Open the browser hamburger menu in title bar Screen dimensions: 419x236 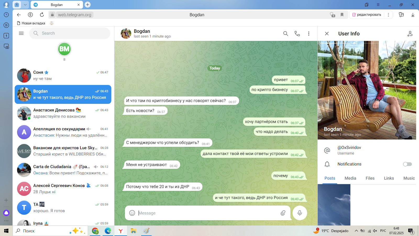tap(378, 5)
